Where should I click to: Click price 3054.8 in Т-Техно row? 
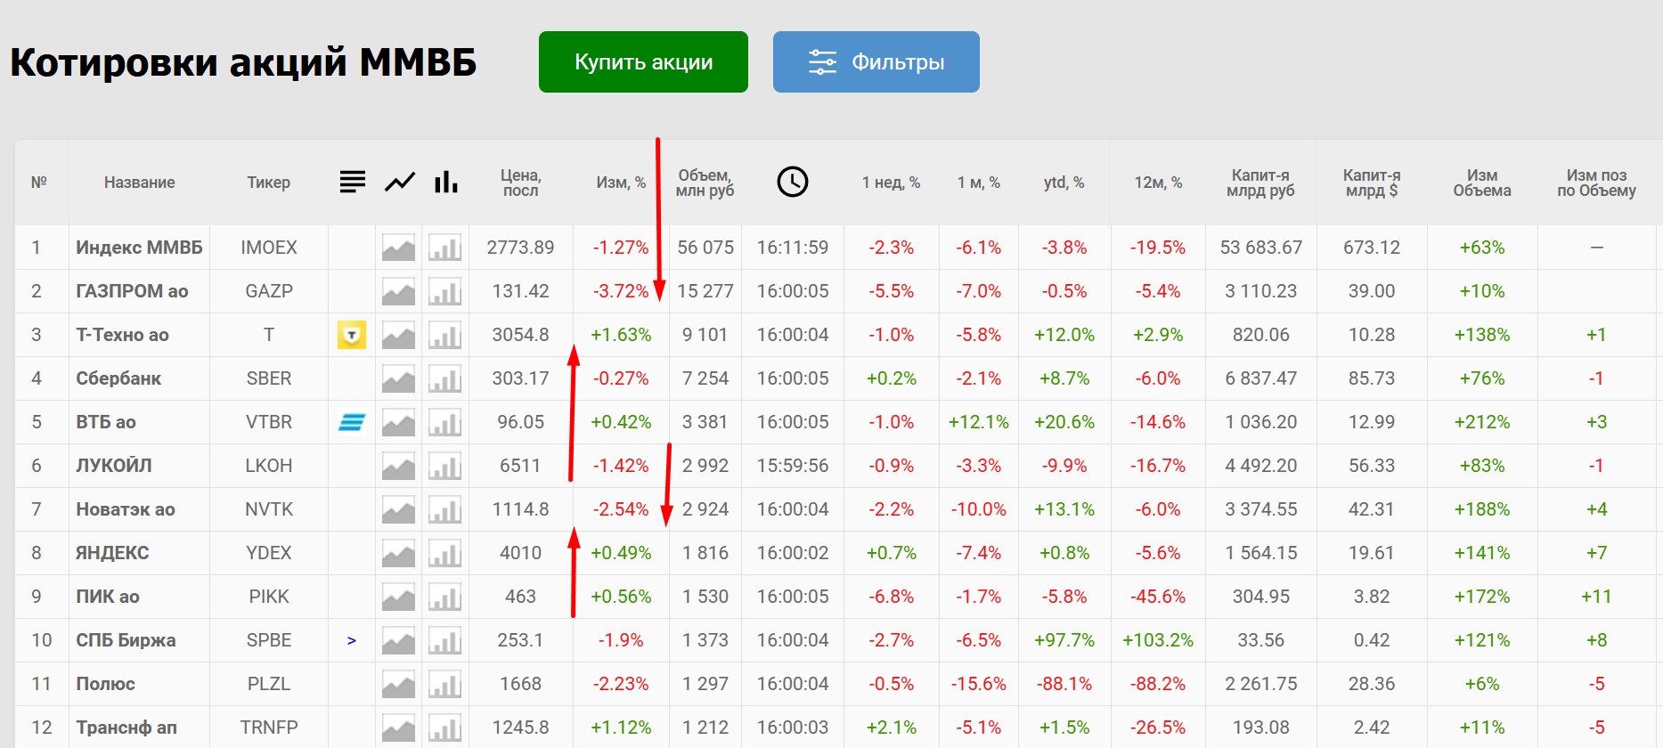(520, 335)
